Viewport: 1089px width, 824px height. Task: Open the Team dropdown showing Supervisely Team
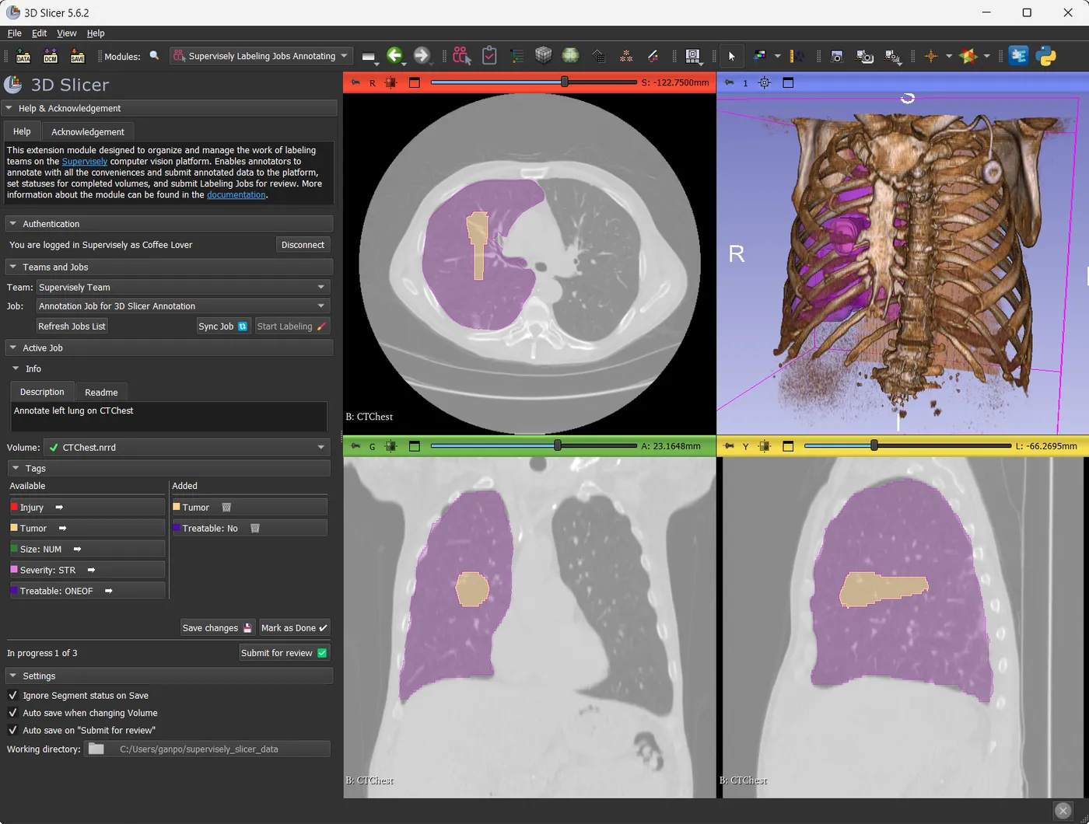tap(183, 287)
